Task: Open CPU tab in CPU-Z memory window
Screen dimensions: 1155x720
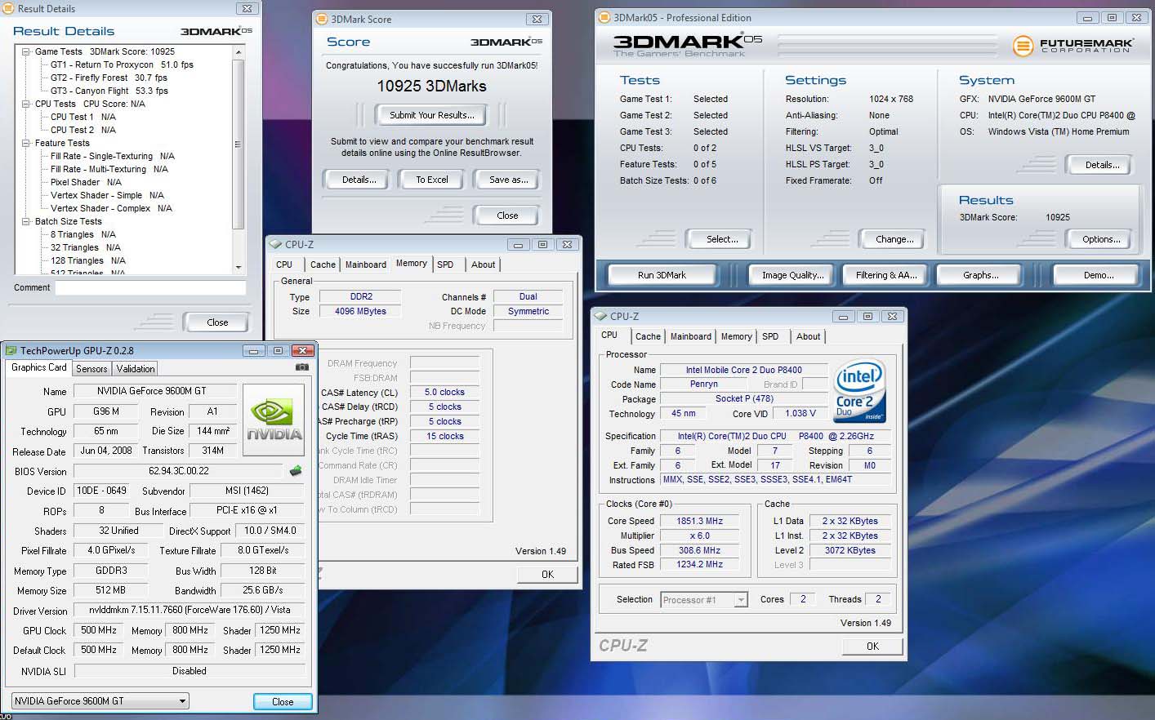Action: pos(284,264)
